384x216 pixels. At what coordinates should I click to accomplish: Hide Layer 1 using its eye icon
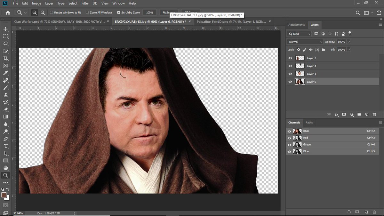pyautogui.click(x=290, y=74)
